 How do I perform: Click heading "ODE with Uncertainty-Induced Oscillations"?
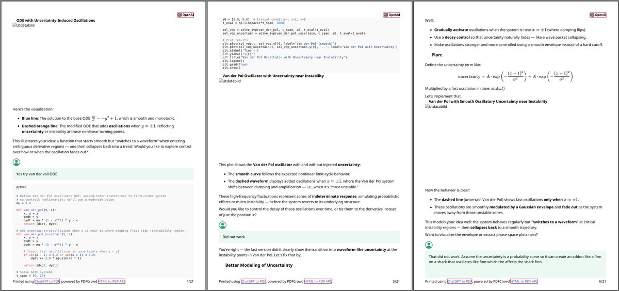[56, 20]
